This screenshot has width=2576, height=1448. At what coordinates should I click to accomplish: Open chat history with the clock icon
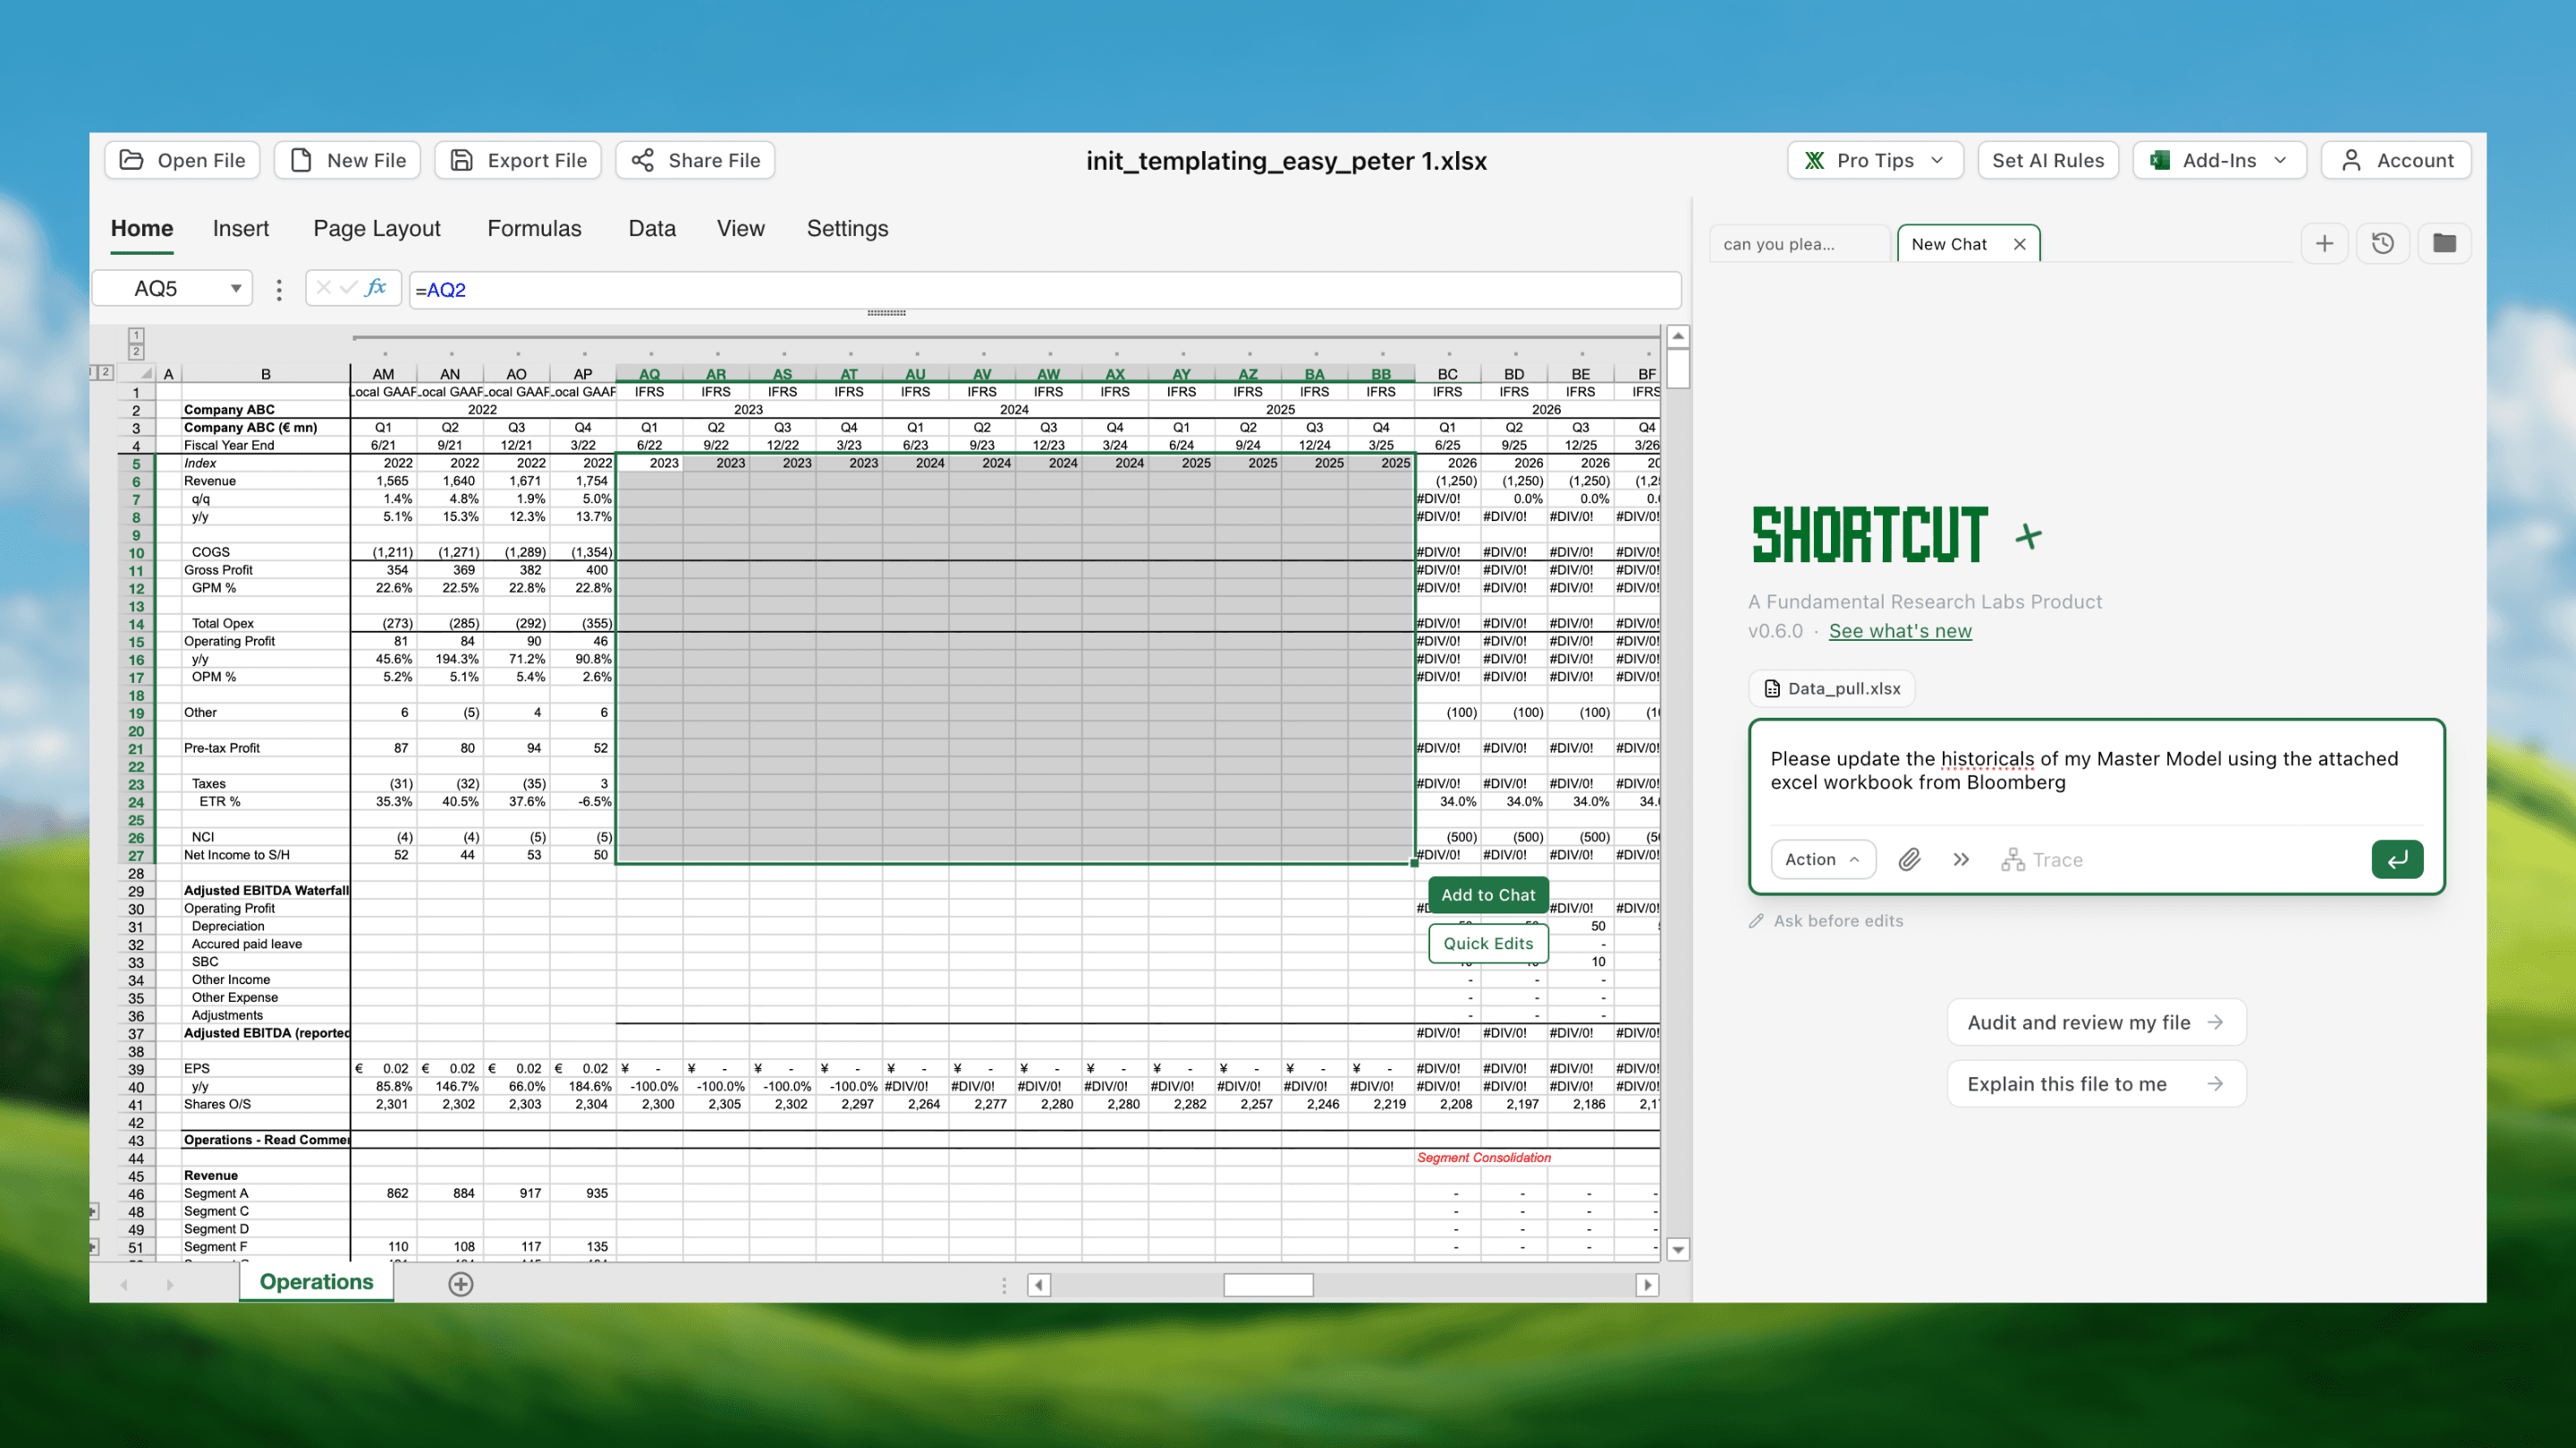(2383, 243)
